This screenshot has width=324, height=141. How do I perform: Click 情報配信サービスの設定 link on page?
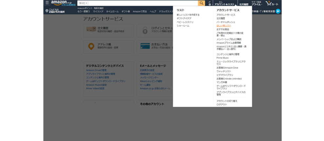[151, 74]
